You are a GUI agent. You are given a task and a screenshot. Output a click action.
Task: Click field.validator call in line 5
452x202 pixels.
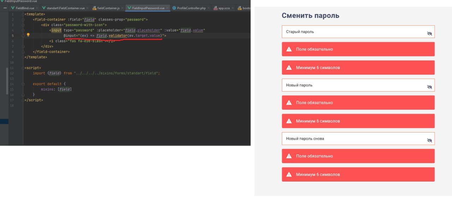pyautogui.click(x=112, y=36)
